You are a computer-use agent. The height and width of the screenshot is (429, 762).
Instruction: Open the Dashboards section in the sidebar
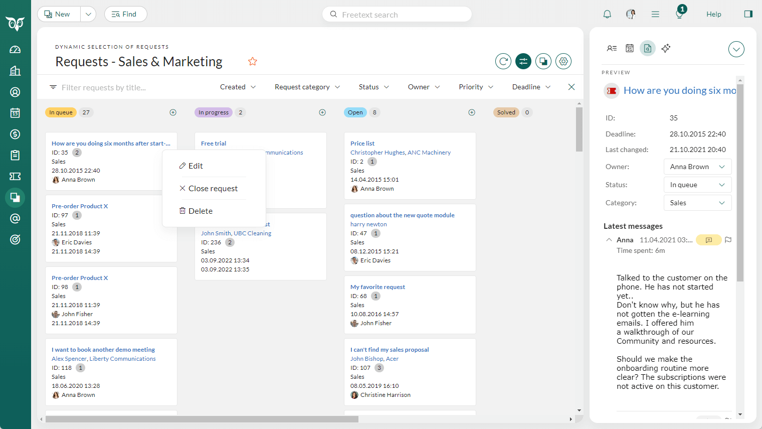coord(15,49)
